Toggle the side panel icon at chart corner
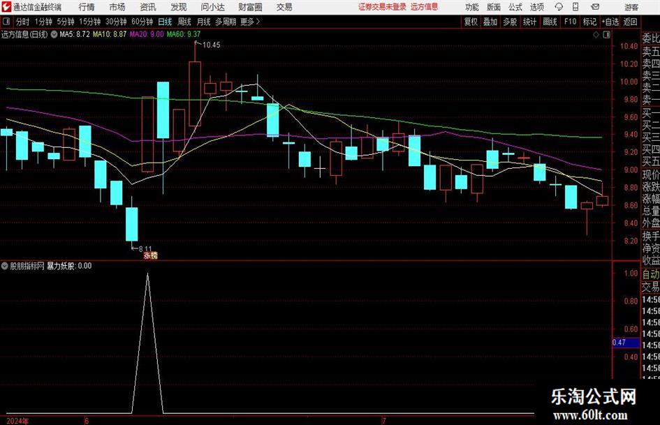Screen dimensions: 660x425 pos(606,35)
